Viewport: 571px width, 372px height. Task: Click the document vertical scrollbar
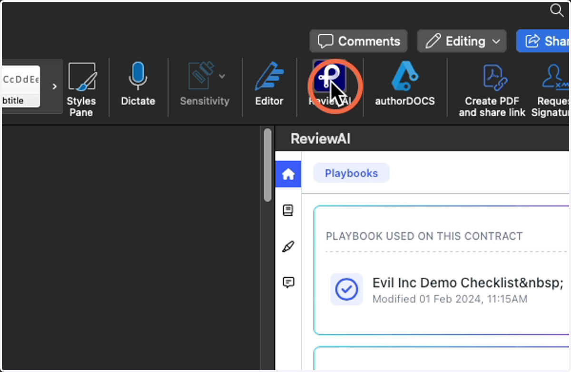pos(268,165)
